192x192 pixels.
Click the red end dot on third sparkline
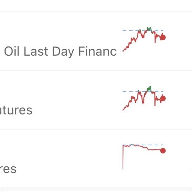(x=163, y=151)
